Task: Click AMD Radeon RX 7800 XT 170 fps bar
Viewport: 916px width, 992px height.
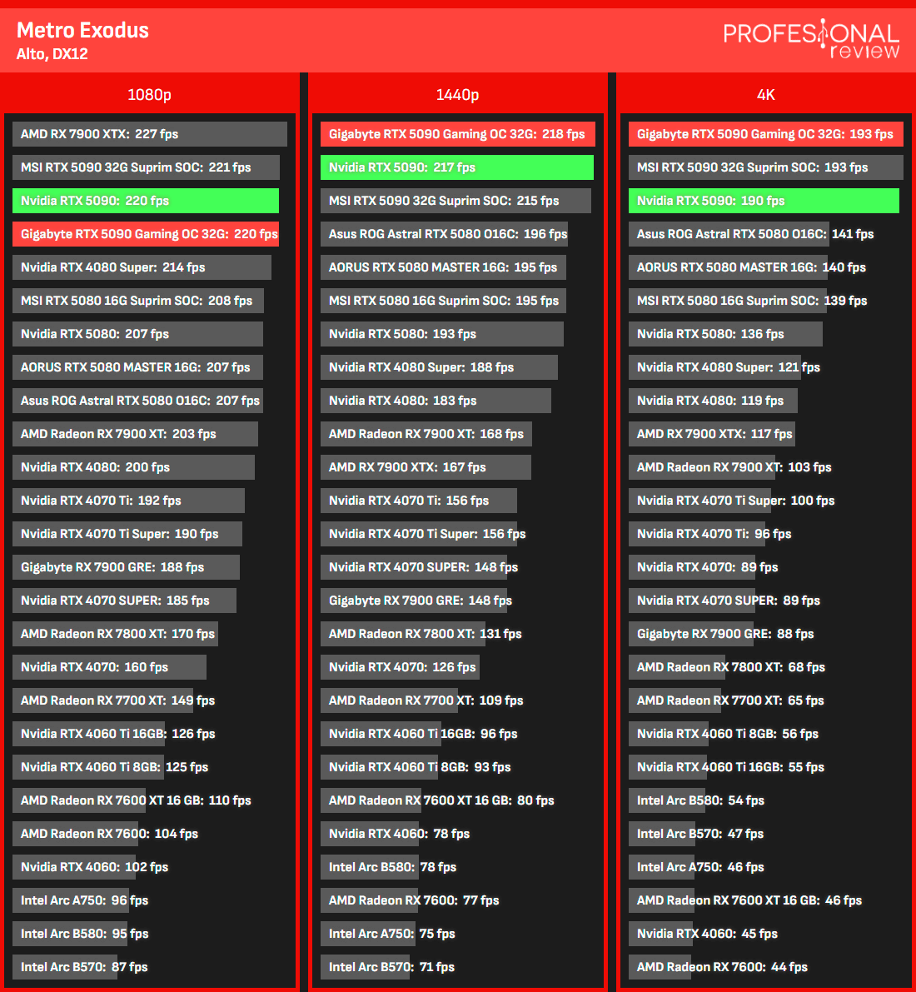Action: click(115, 634)
